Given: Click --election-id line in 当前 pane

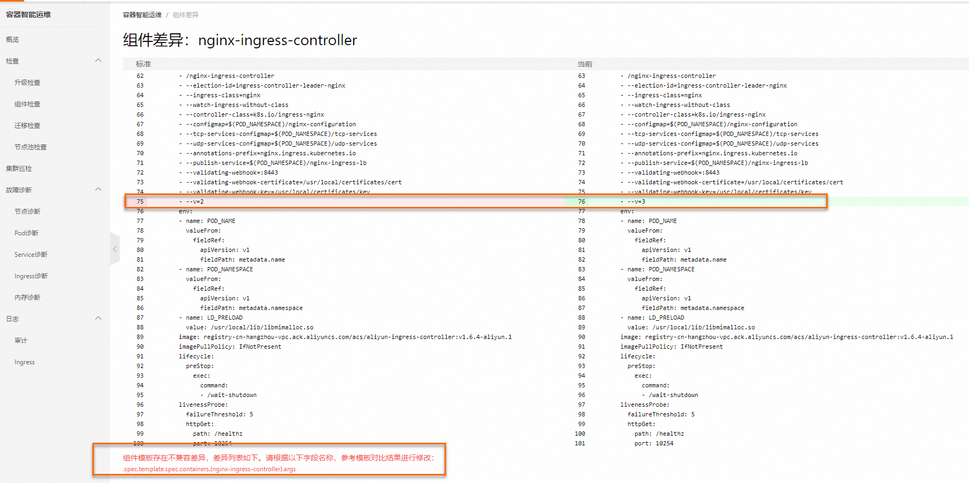Looking at the screenshot, I should tap(704, 85).
